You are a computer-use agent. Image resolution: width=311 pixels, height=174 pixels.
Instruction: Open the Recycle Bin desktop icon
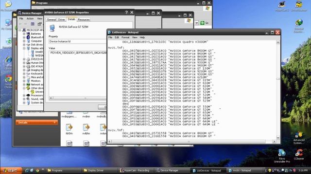8,42
